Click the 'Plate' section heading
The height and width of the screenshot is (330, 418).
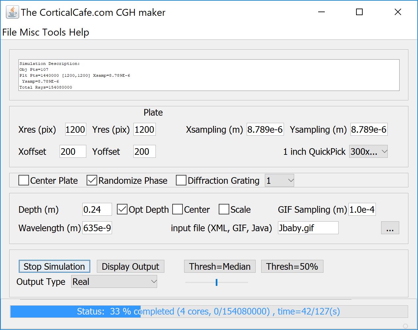153,113
